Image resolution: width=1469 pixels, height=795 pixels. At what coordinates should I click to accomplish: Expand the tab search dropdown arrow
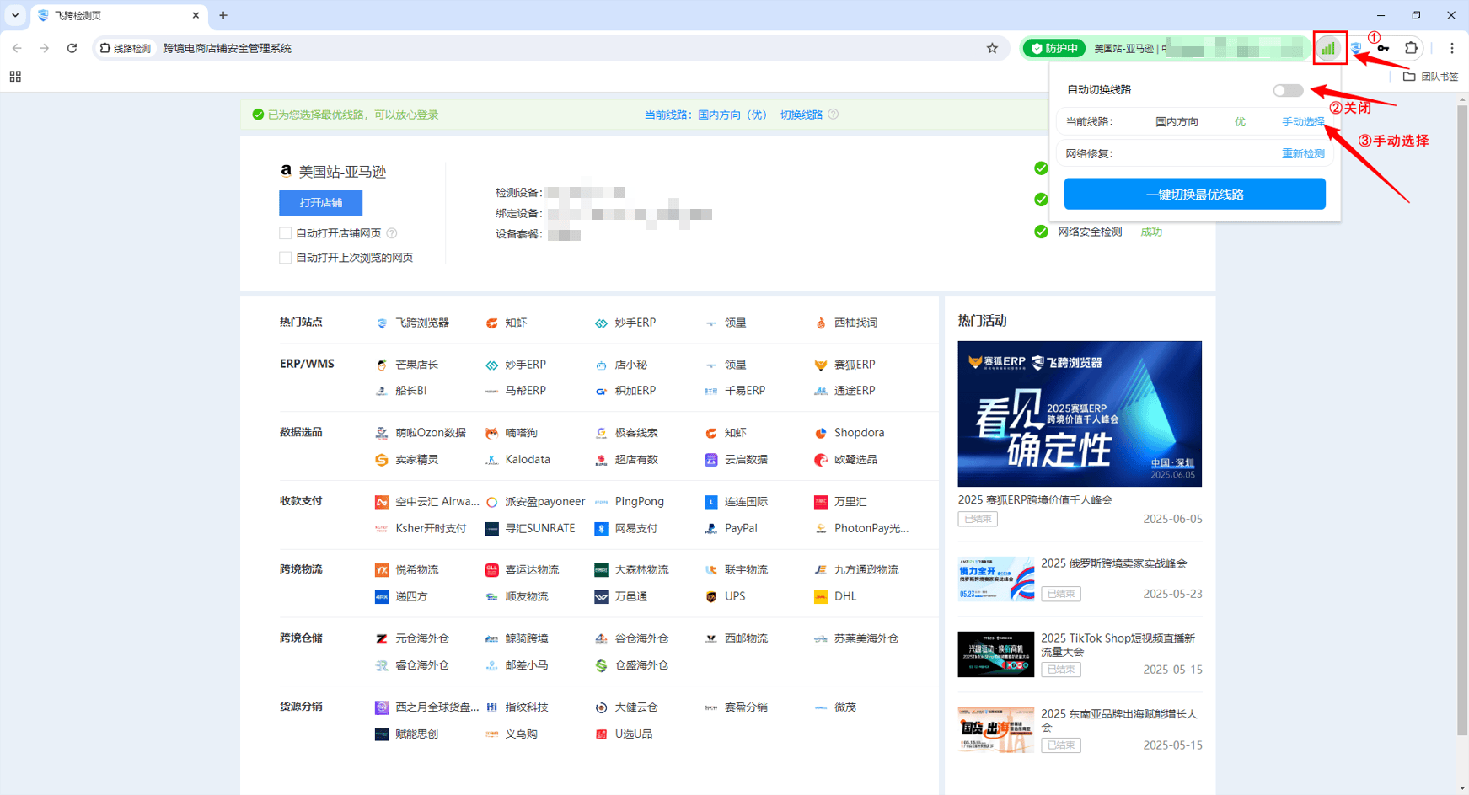click(15, 15)
